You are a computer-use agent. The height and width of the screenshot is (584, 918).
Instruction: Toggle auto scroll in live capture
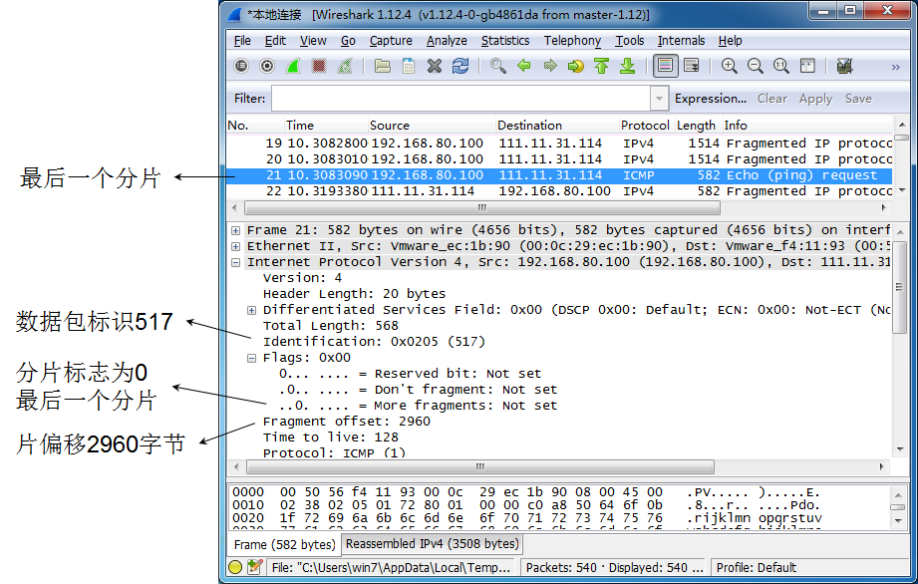pyautogui.click(x=692, y=66)
